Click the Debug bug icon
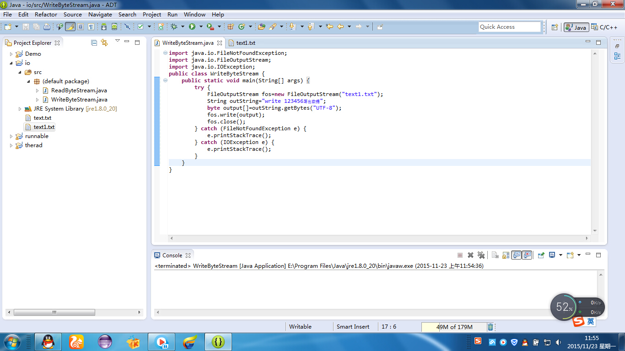625x351 pixels. (x=174, y=27)
